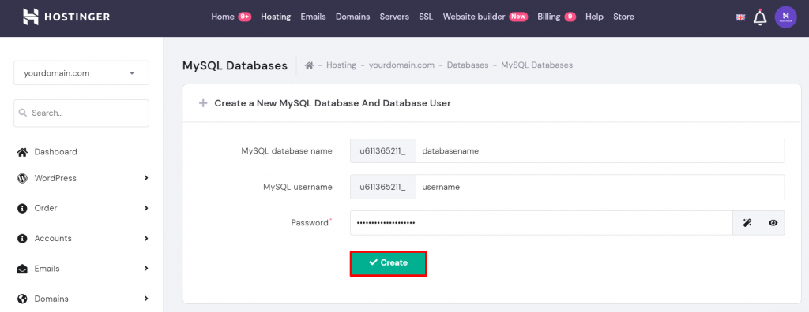Open Servers in the top navigation
Screen dimensions: 809x312
pos(394,17)
